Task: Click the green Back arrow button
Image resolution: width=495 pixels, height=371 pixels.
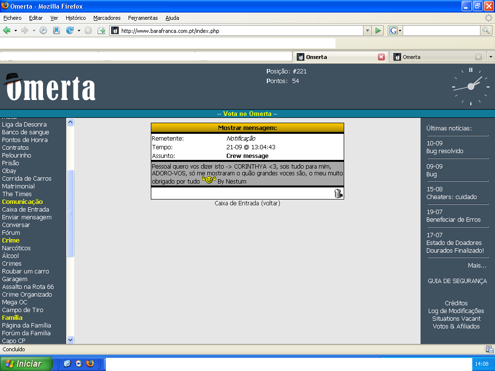Action: point(7,30)
